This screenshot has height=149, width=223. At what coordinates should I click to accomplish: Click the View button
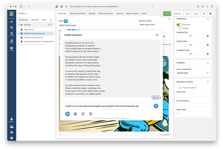coord(187,14)
